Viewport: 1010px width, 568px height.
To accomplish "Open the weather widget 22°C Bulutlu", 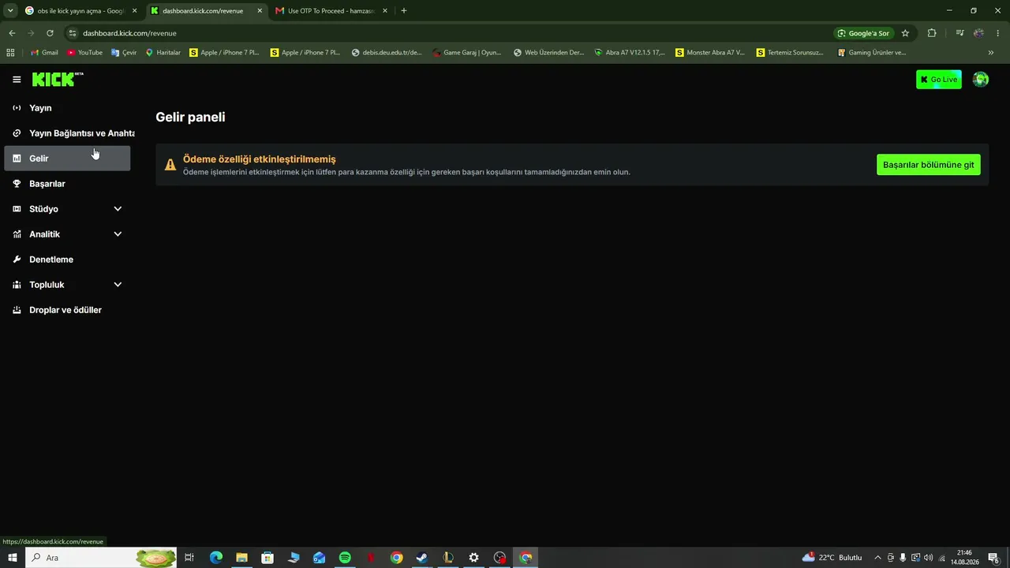I will pyautogui.click(x=832, y=558).
